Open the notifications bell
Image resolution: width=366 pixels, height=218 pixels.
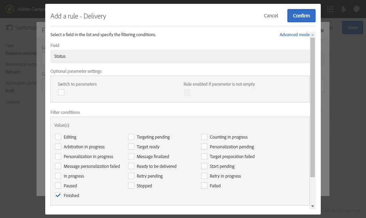pos(343,9)
